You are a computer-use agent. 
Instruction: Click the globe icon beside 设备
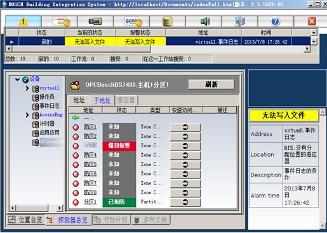25,79
